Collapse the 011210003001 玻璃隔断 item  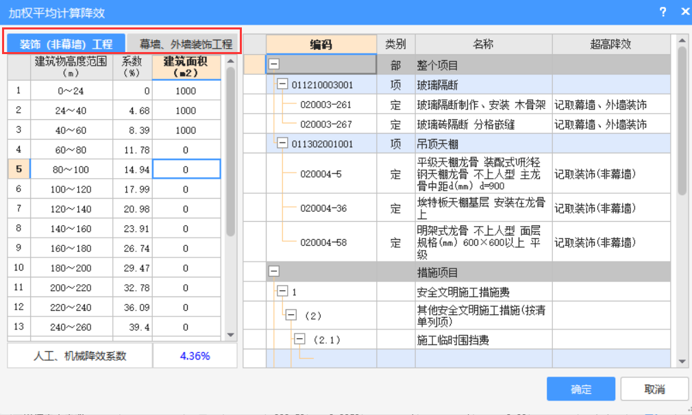click(282, 85)
